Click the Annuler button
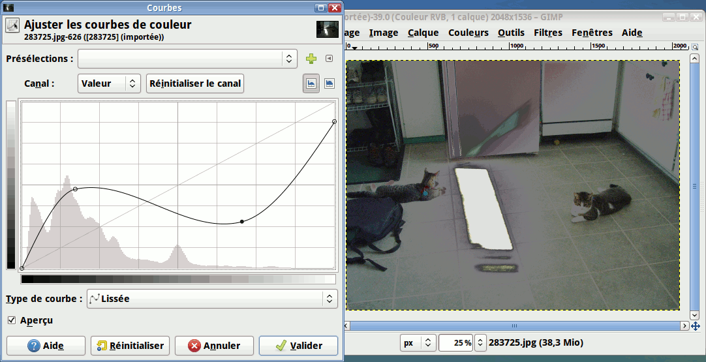The image size is (706, 362). [x=213, y=346]
